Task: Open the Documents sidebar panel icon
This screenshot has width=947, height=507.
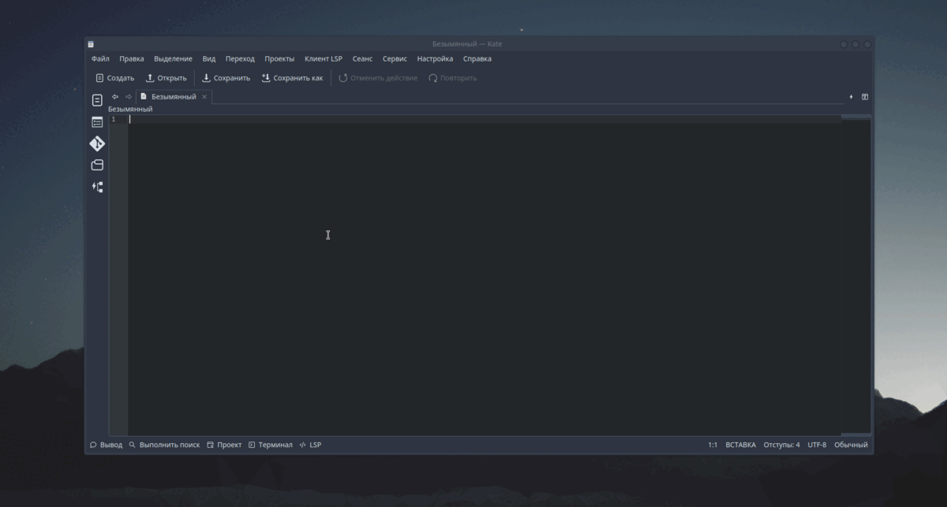Action: pyautogui.click(x=97, y=100)
